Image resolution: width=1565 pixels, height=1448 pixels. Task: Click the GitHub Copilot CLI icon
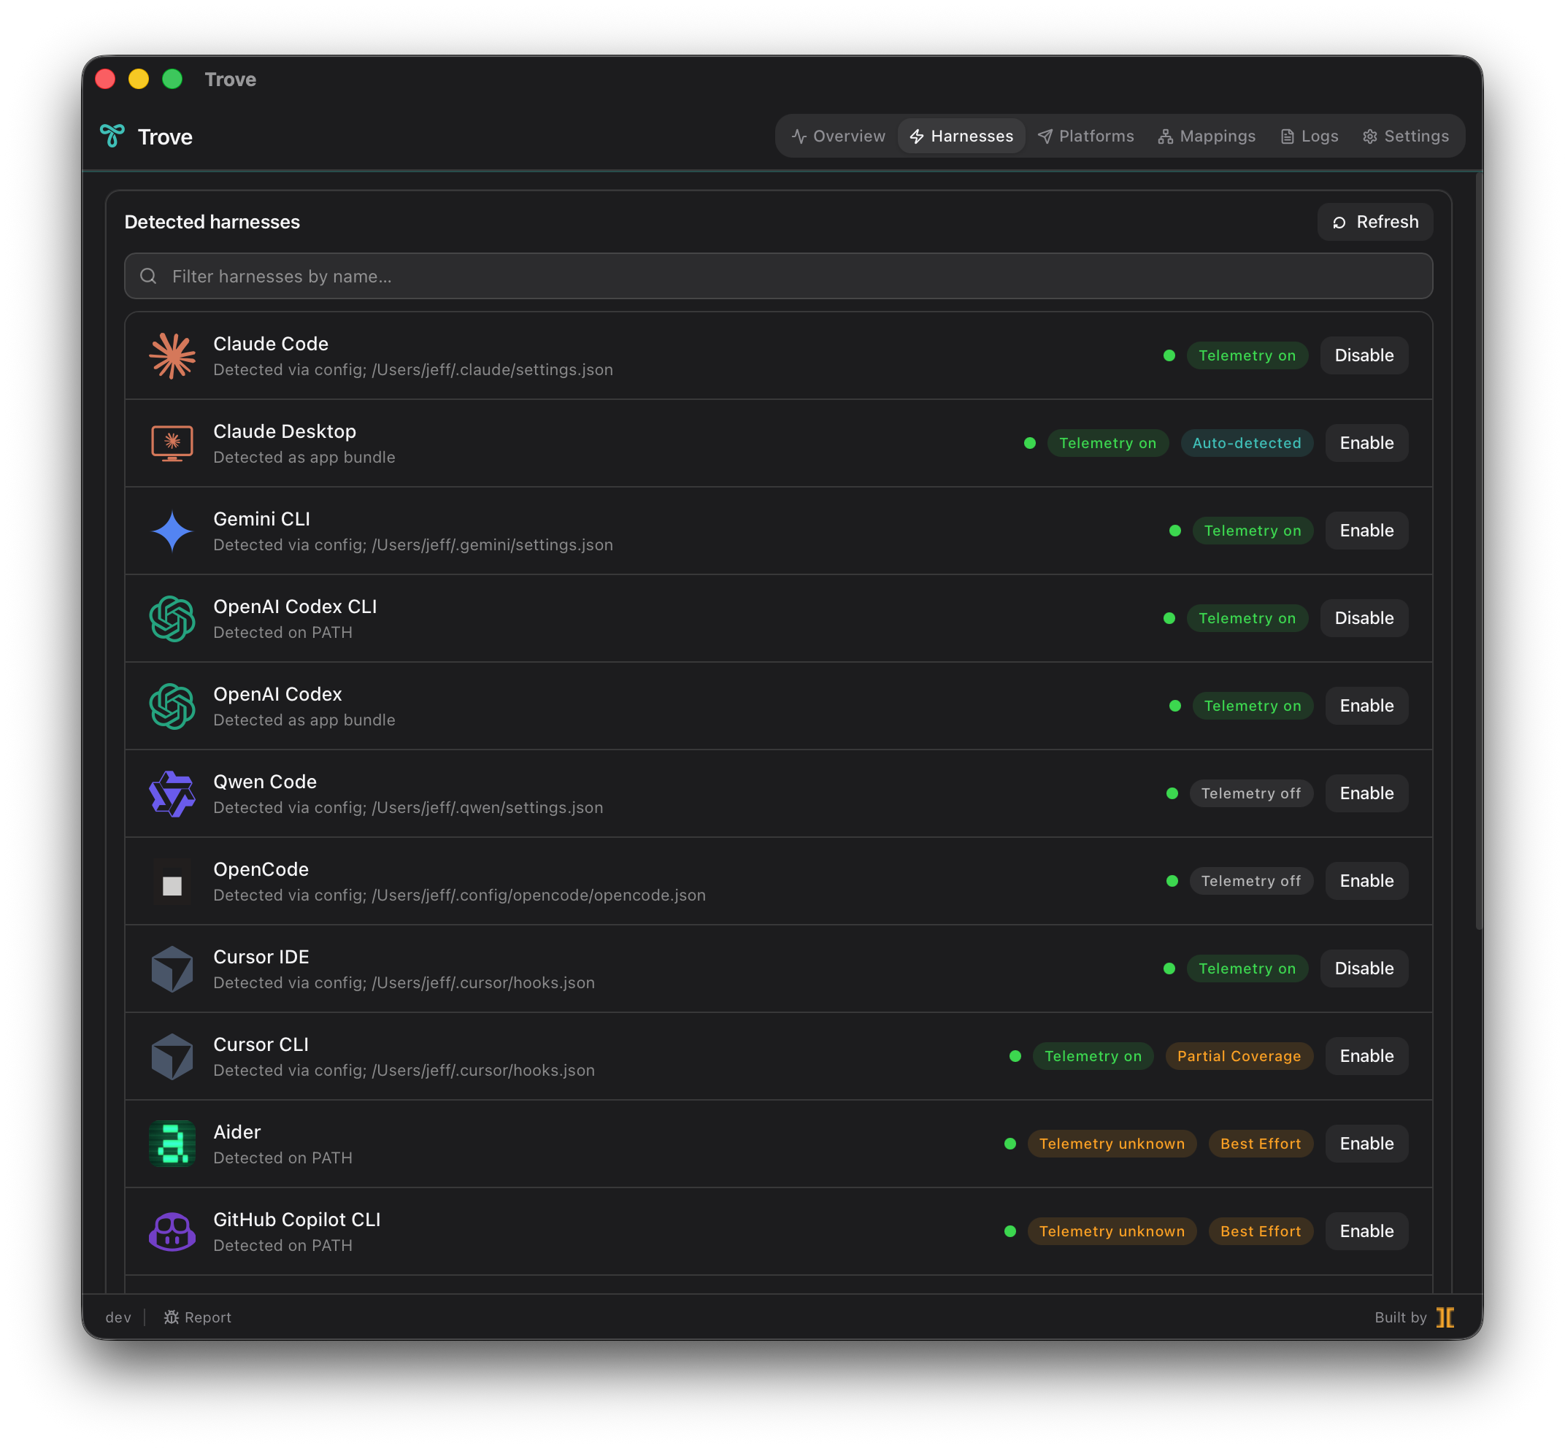click(x=172, y=1232)
